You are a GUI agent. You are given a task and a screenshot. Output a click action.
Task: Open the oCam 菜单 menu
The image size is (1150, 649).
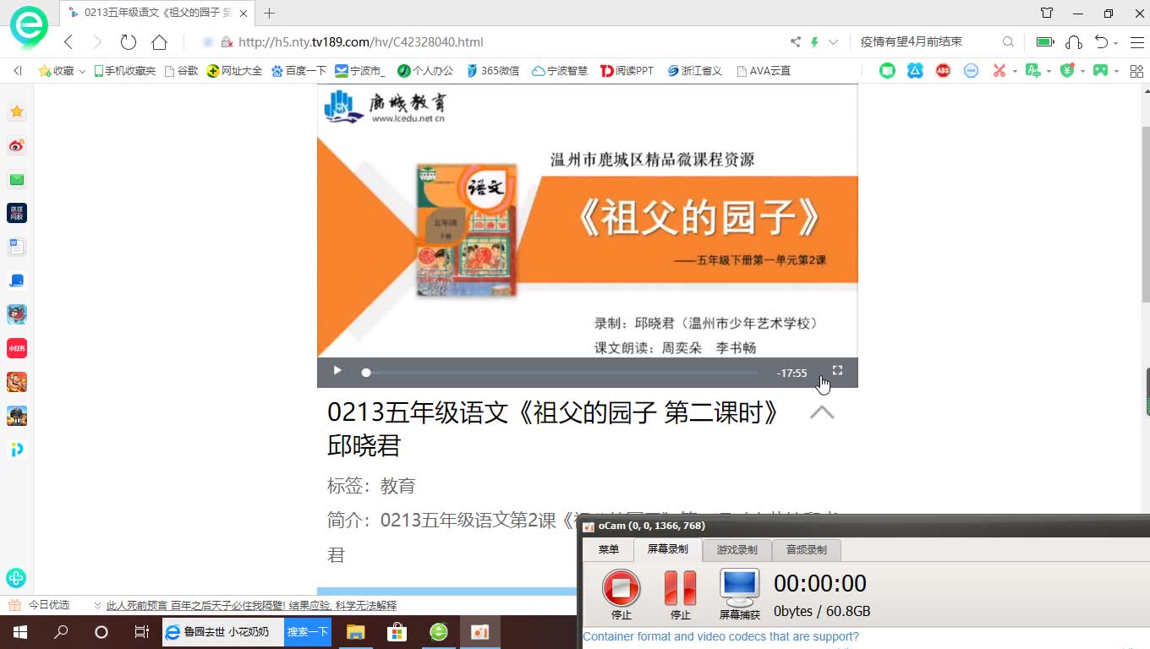(x=609, y=549)
